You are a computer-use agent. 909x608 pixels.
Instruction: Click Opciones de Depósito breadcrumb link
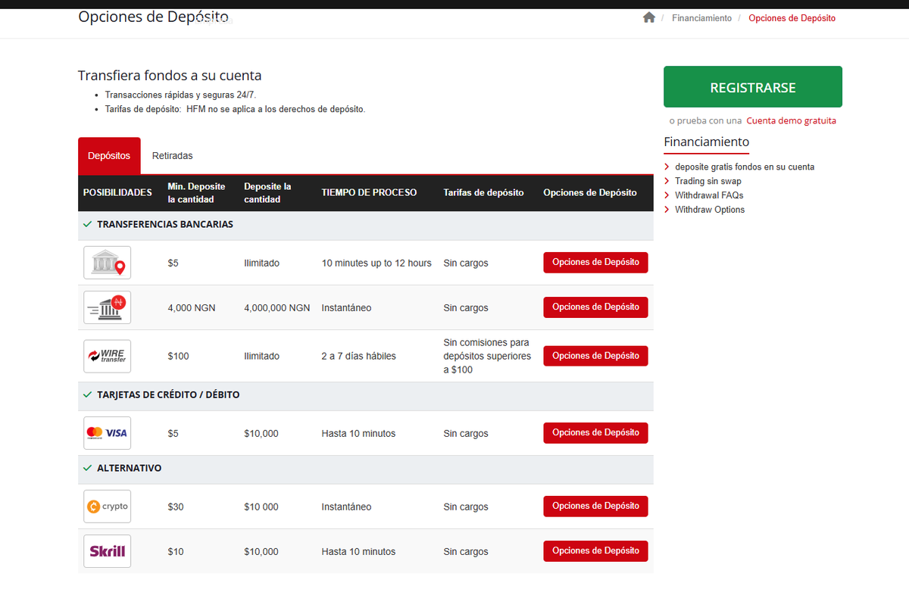coord(792,18)
